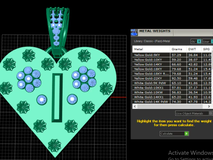The width and height of the screenshot is (213, 160).
Task: Toggle the Use Object Materials option
Action: click(194, 113)
